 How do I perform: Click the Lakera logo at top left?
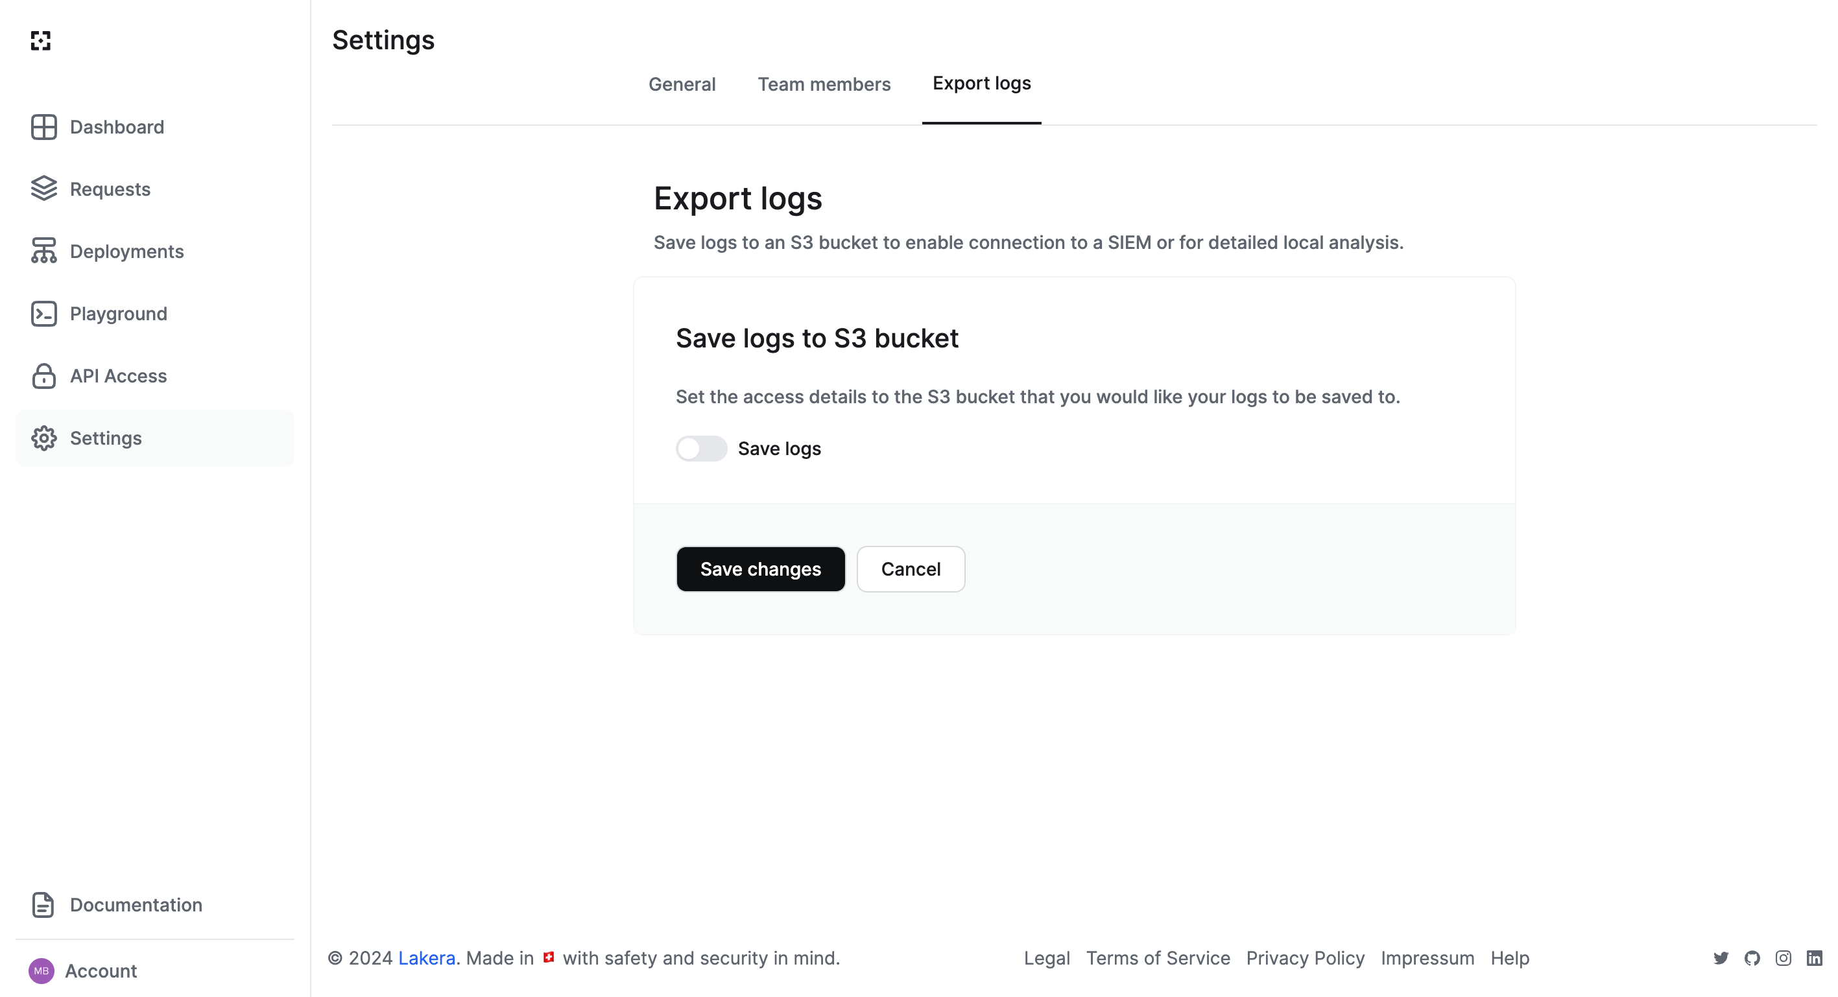(41, 41)
